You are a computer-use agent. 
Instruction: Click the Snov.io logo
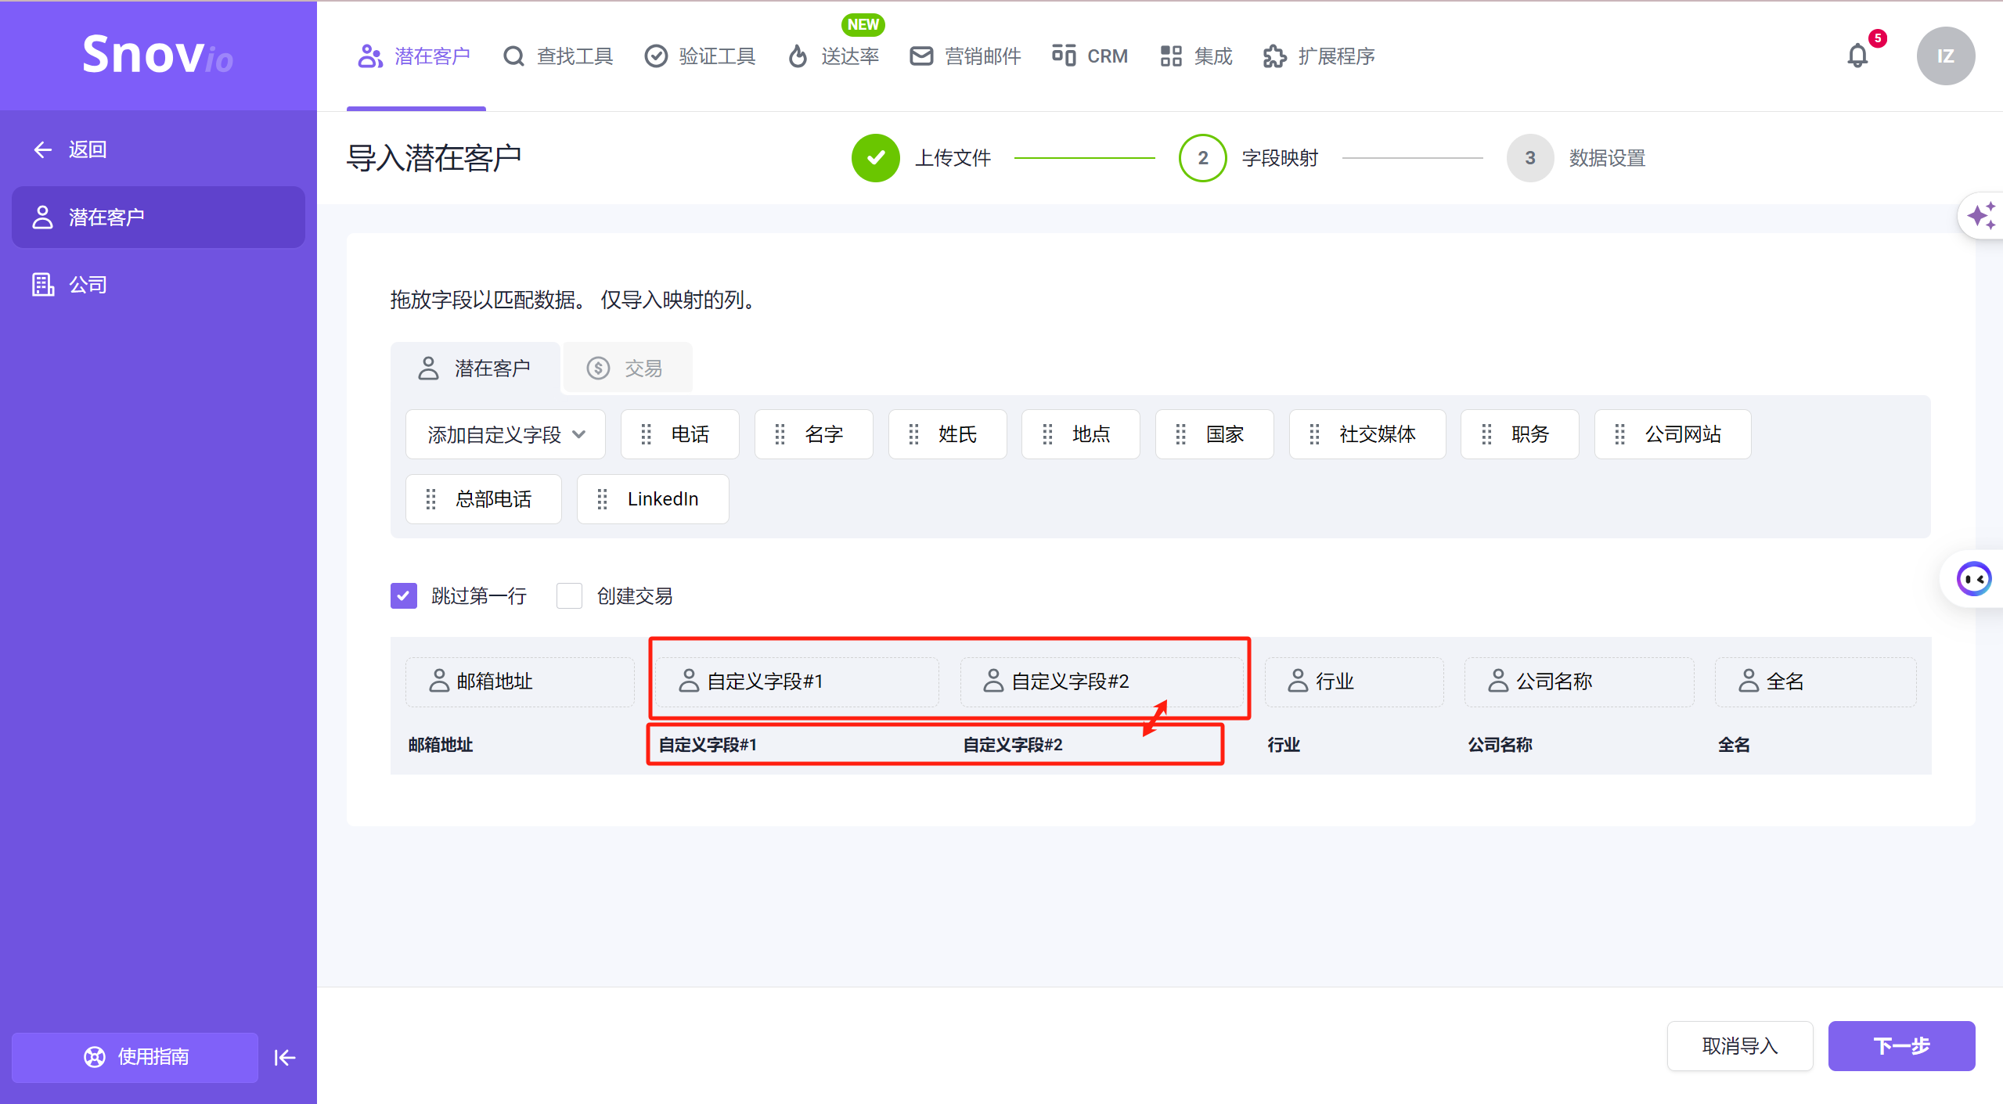pos(158,55)
